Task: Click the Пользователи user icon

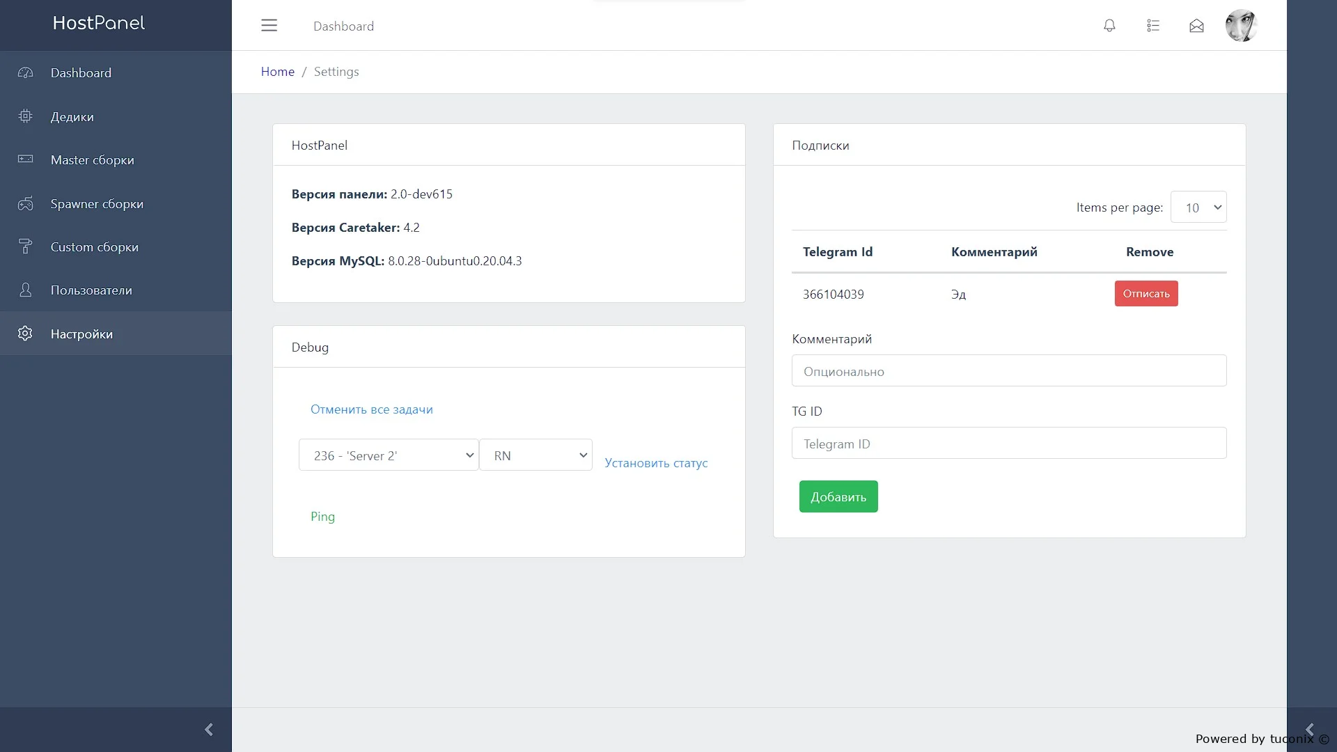Action: tap(25, 290)
